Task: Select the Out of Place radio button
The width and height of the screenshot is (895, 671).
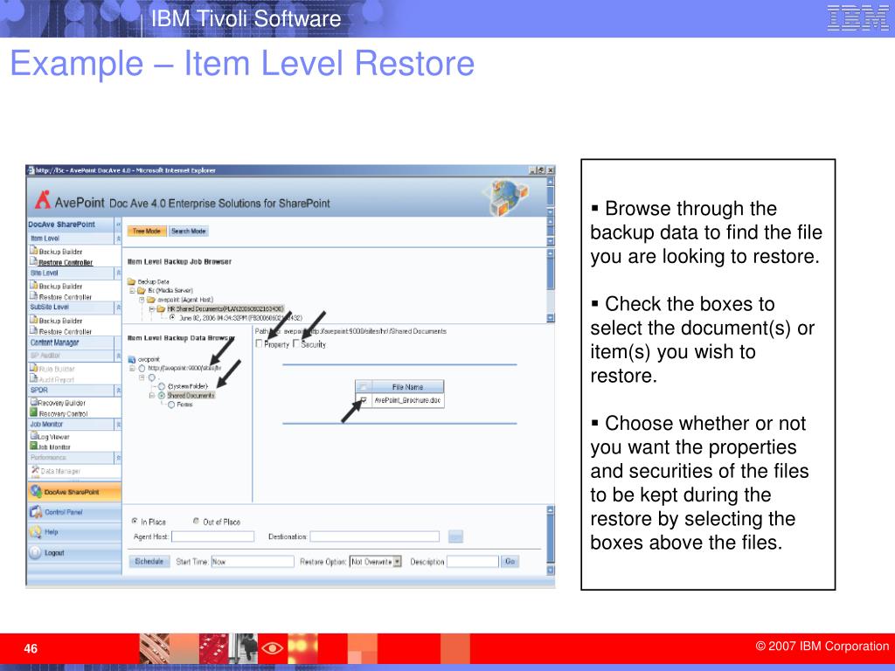Action: click(x=197, y=521)
